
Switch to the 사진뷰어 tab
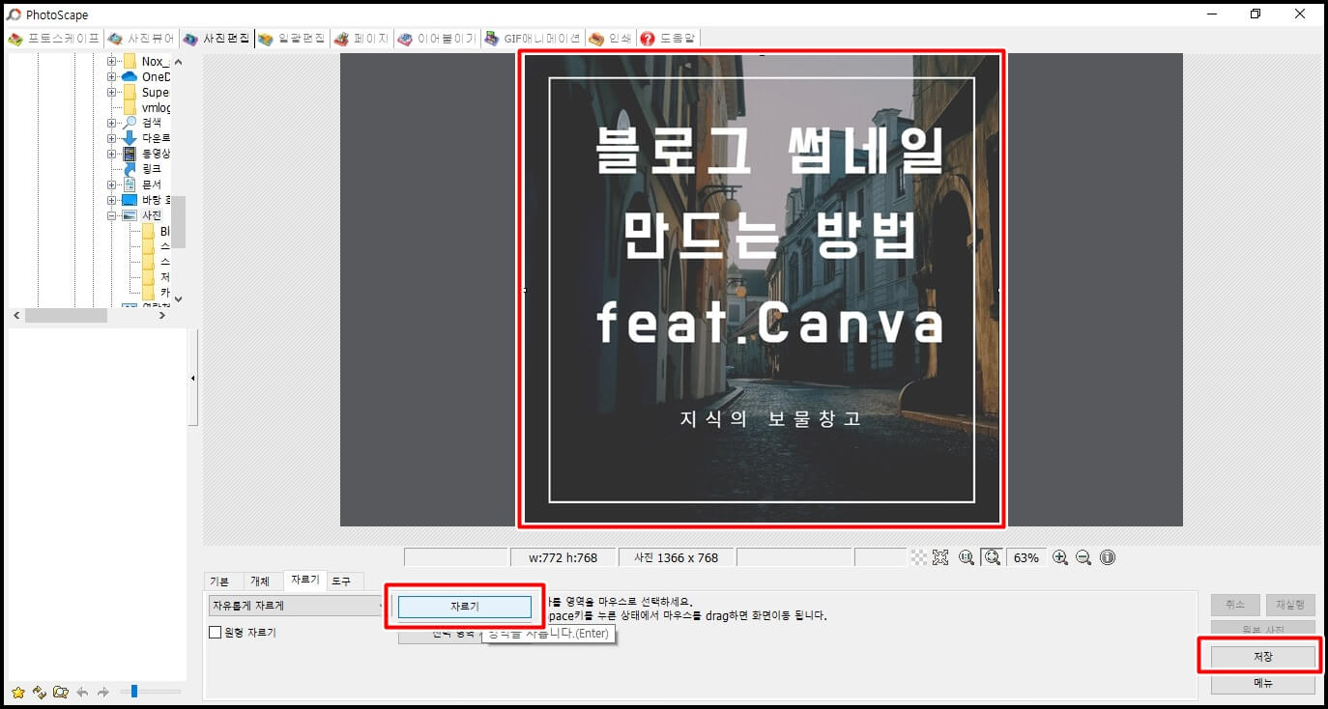(141, 39)
